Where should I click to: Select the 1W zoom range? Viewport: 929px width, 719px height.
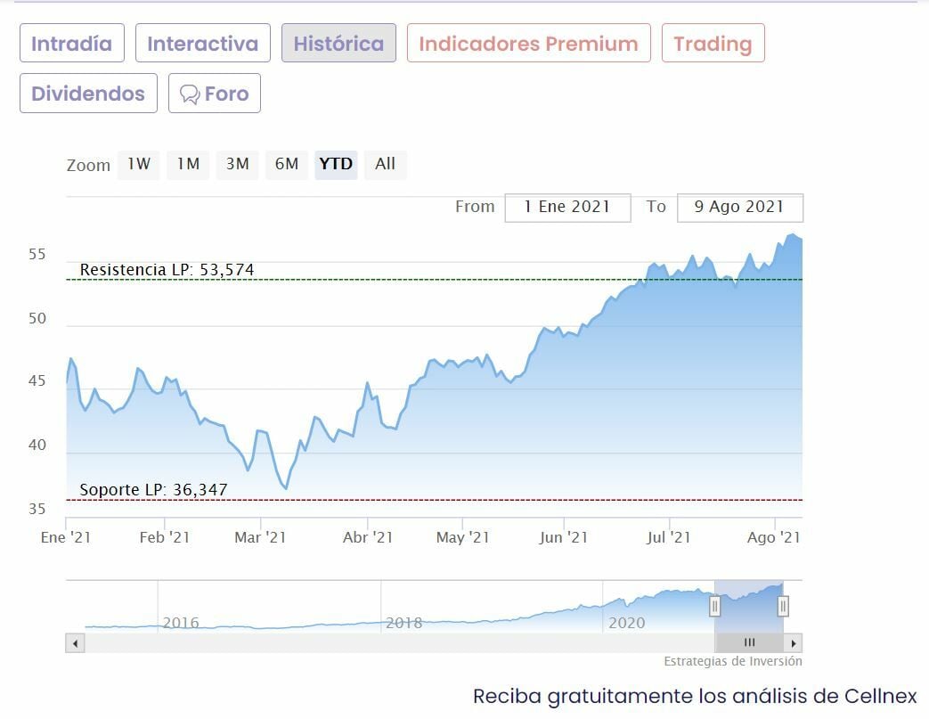(x=138, y=164)
